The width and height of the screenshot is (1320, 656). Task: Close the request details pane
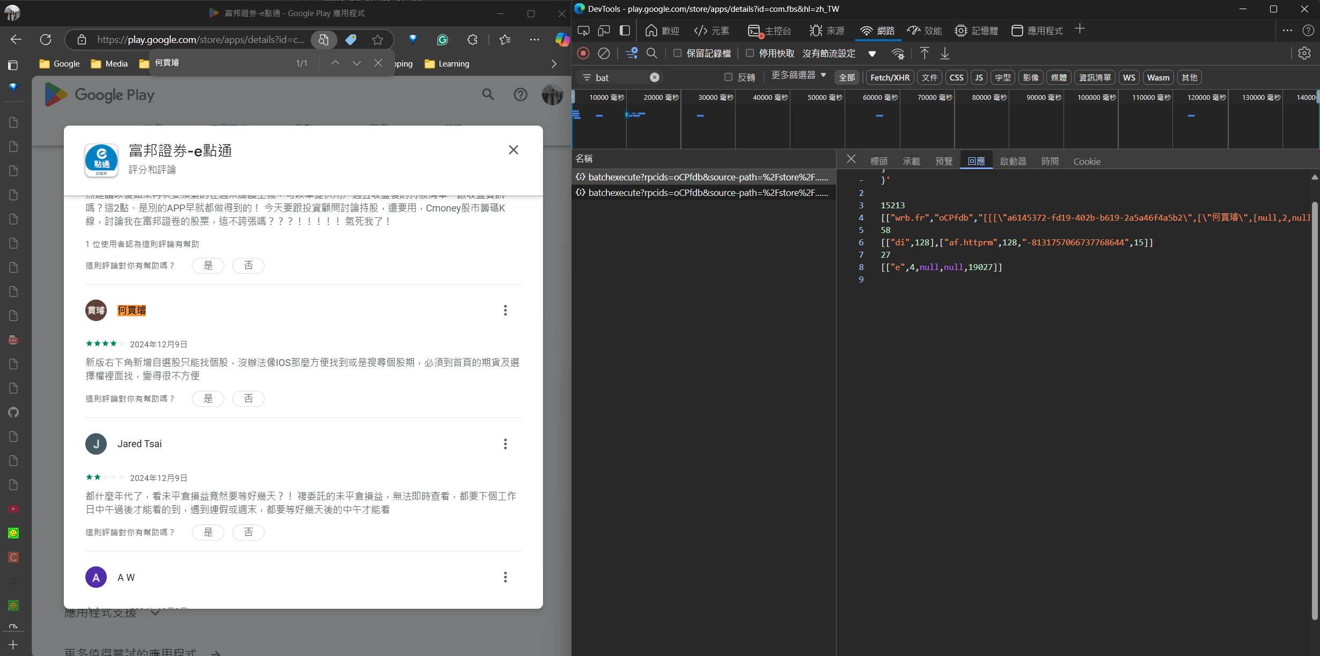(x=851, y=159)
